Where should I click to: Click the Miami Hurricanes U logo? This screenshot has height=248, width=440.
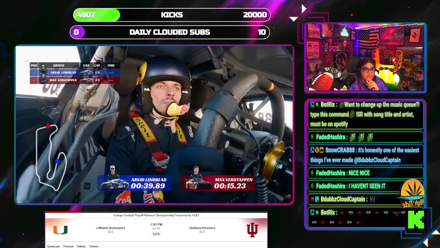(60, 230)
